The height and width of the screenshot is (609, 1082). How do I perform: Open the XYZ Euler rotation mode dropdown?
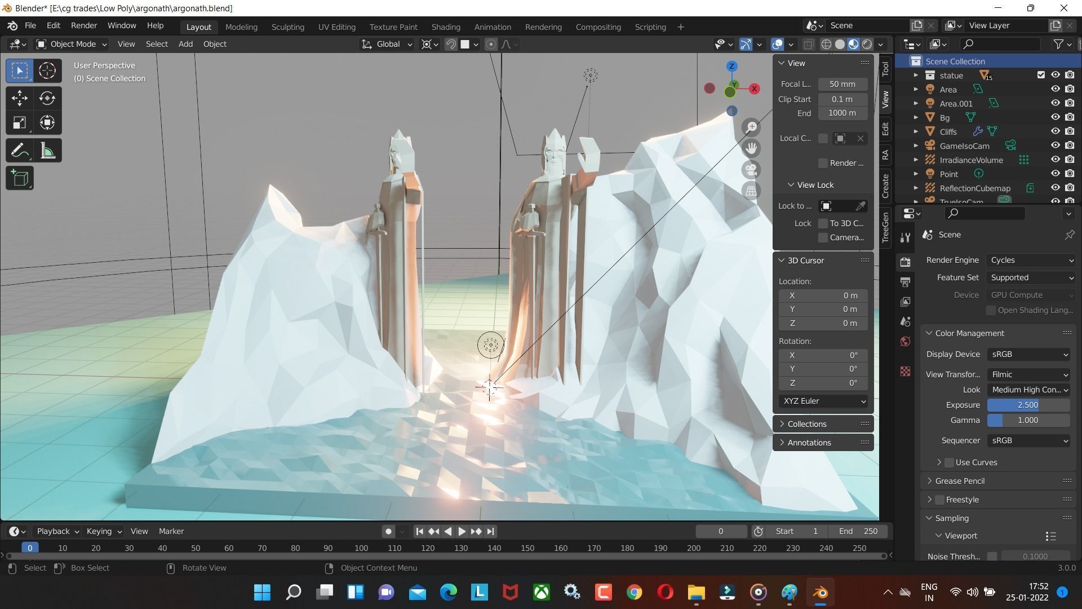(x=823, y=401)
